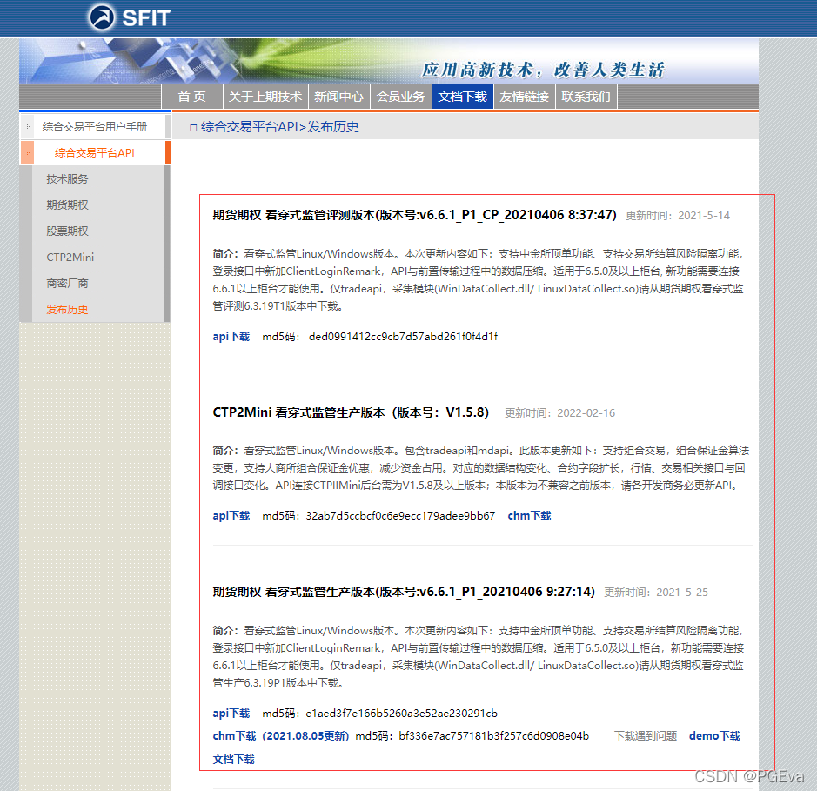Image resolution: width=817 pixels, height=791 pixels.
Task: Open 友情链接 in the nav bar
Action: pos(524,97)
